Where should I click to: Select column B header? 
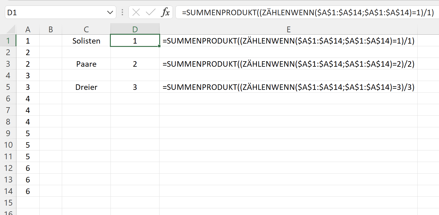(x=51, y=29)
